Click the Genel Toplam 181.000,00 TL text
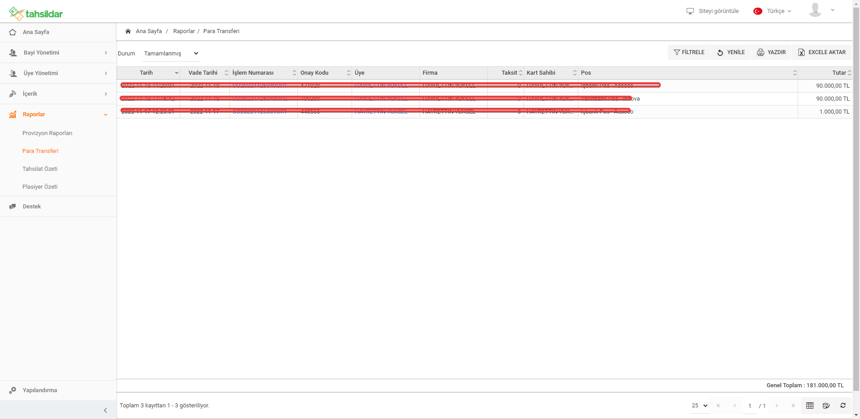This screenshot has width=860, height=419. (805, 385)
